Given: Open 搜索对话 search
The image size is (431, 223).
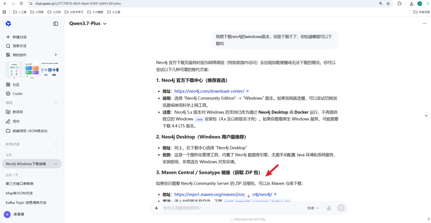Looking at the screenshot, I should click(16, 46).
